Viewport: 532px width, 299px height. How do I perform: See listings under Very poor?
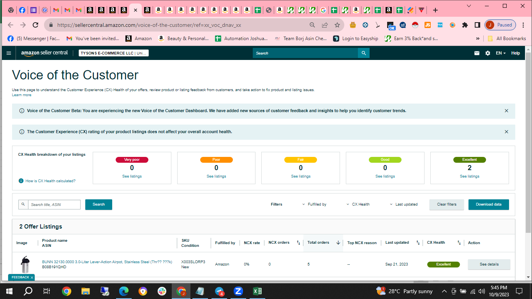(132, 176)
